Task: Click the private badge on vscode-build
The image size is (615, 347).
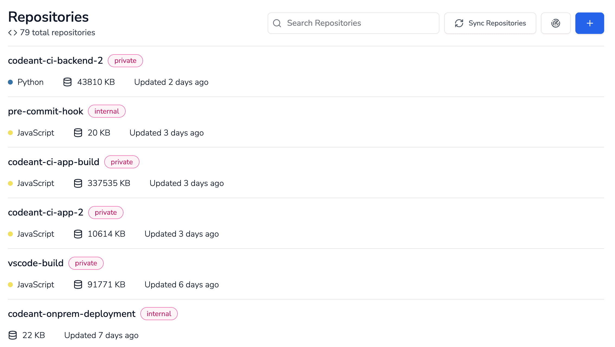Action: tap(86, 263)
